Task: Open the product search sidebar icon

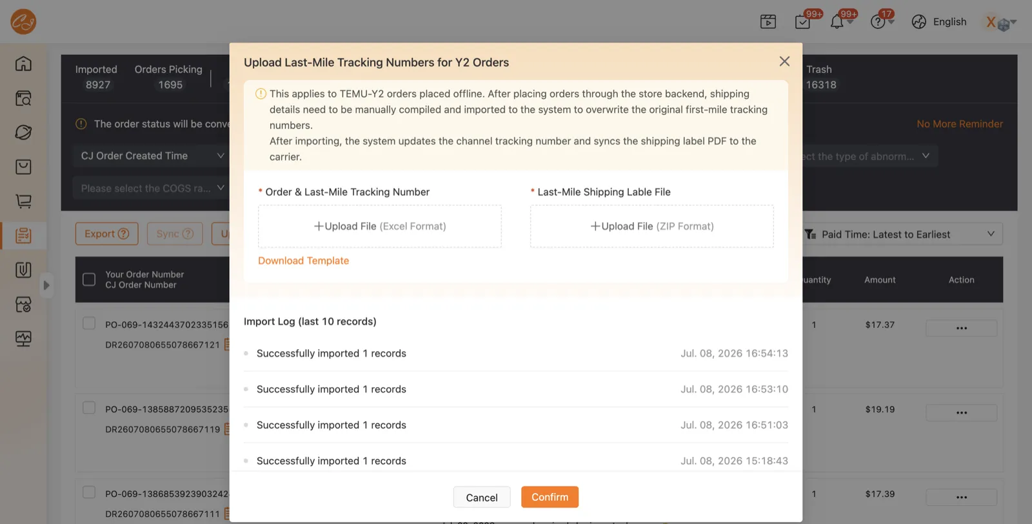Action: [x=23, y=98]
